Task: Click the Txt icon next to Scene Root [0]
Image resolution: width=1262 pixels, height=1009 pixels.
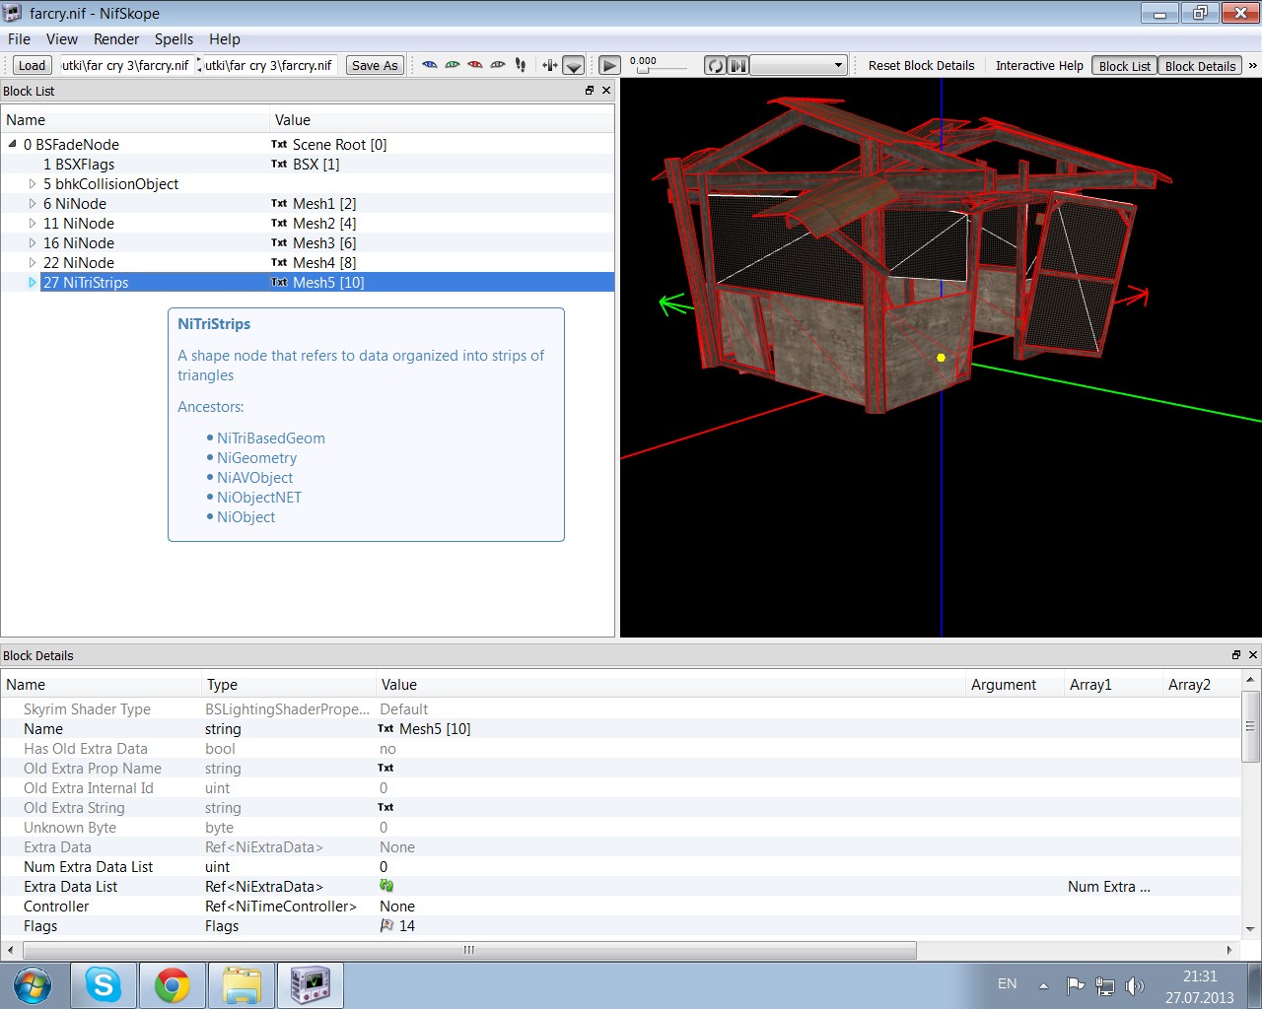Action: [x=279, y=144]
